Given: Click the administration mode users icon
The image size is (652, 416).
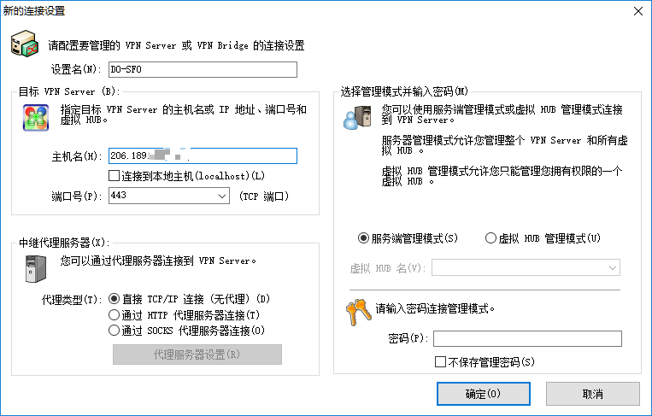Looking at the screenshot, I should pos(356,116).
